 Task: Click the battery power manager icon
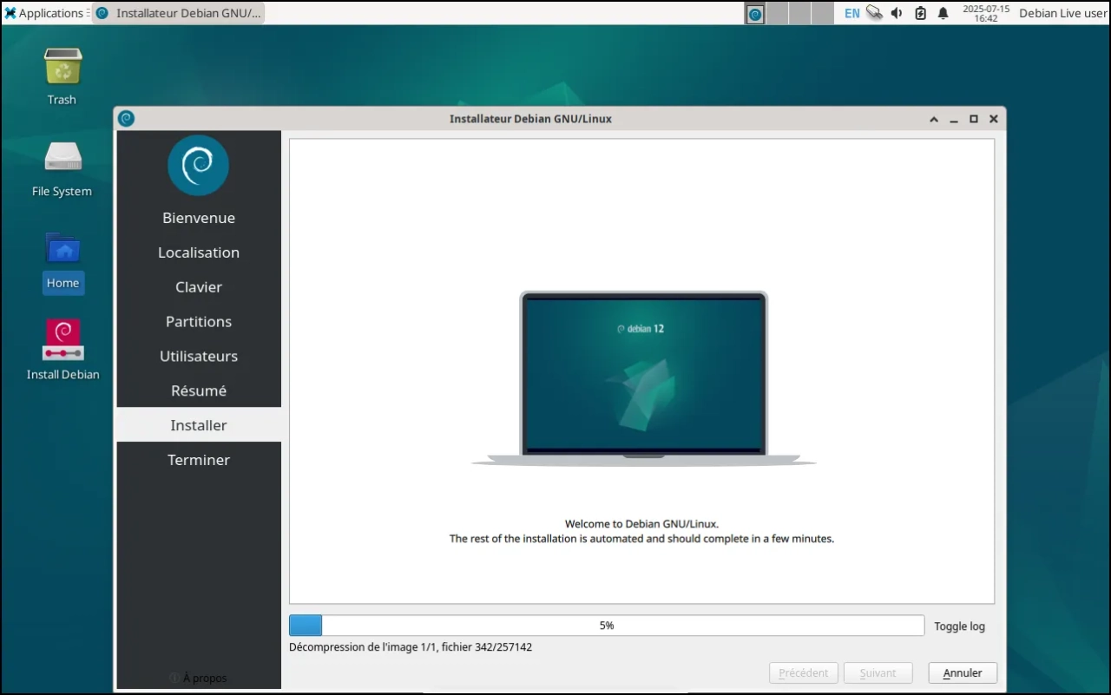click(x=920, y=13)
